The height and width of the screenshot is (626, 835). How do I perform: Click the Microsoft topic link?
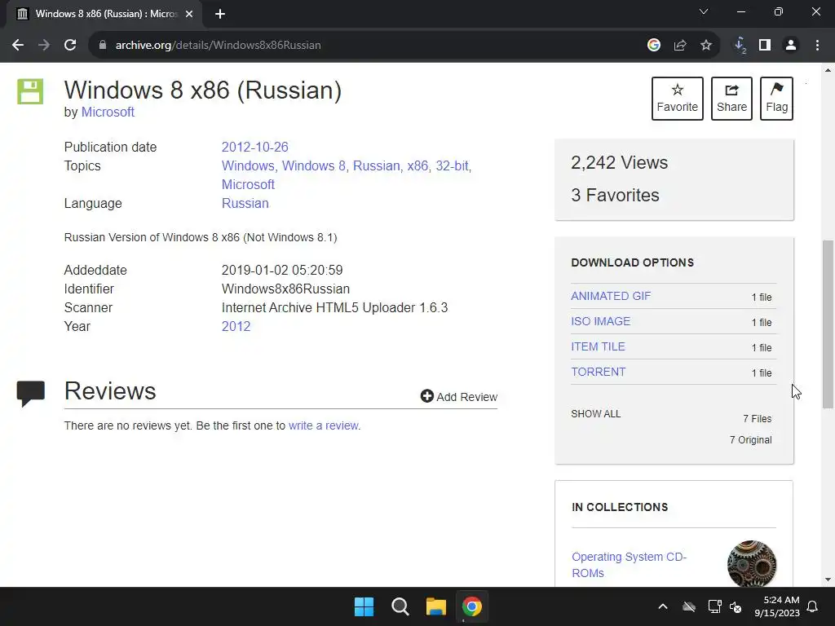pos(248,185)
